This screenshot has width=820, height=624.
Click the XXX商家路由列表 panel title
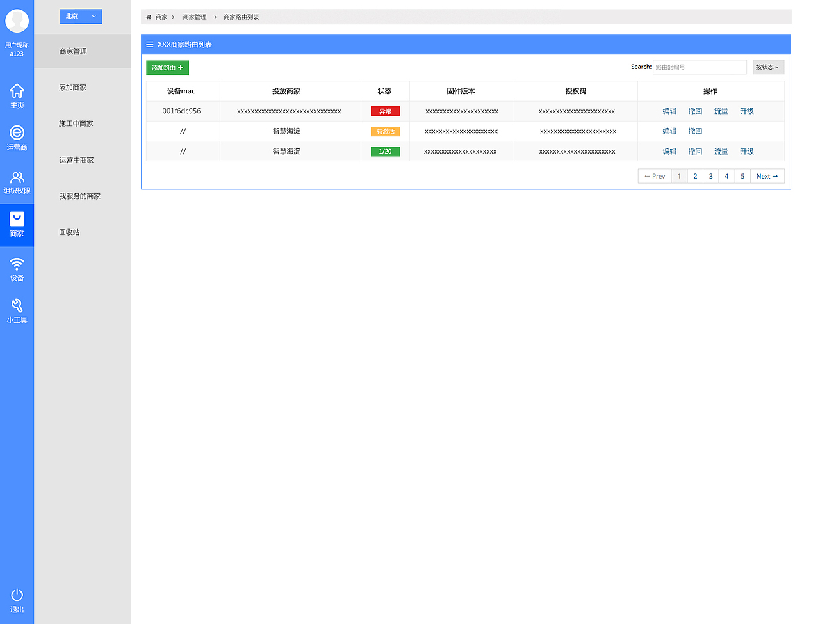(184, 45)
